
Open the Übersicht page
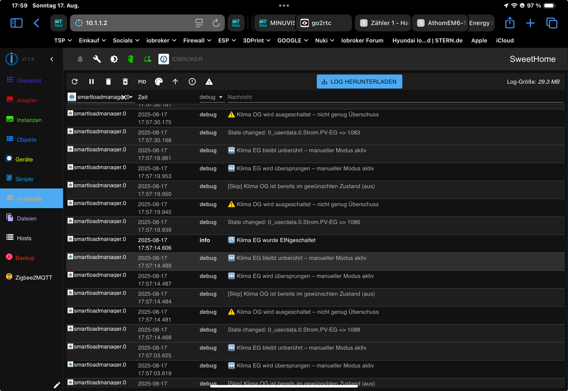[31, 80]
